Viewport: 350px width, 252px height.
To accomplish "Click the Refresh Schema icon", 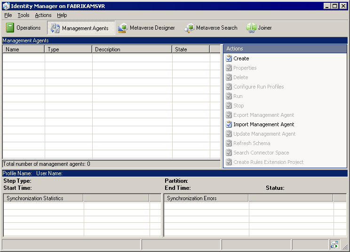I will click(x=229, y=143).
